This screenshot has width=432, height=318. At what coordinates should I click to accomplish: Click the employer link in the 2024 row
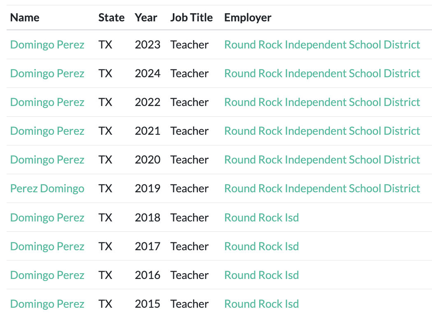coord(322,73)
